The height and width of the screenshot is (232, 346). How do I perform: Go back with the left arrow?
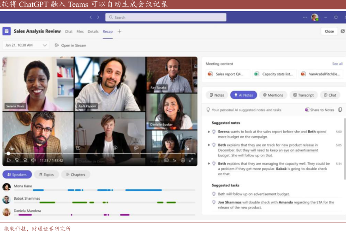[91, 17]
